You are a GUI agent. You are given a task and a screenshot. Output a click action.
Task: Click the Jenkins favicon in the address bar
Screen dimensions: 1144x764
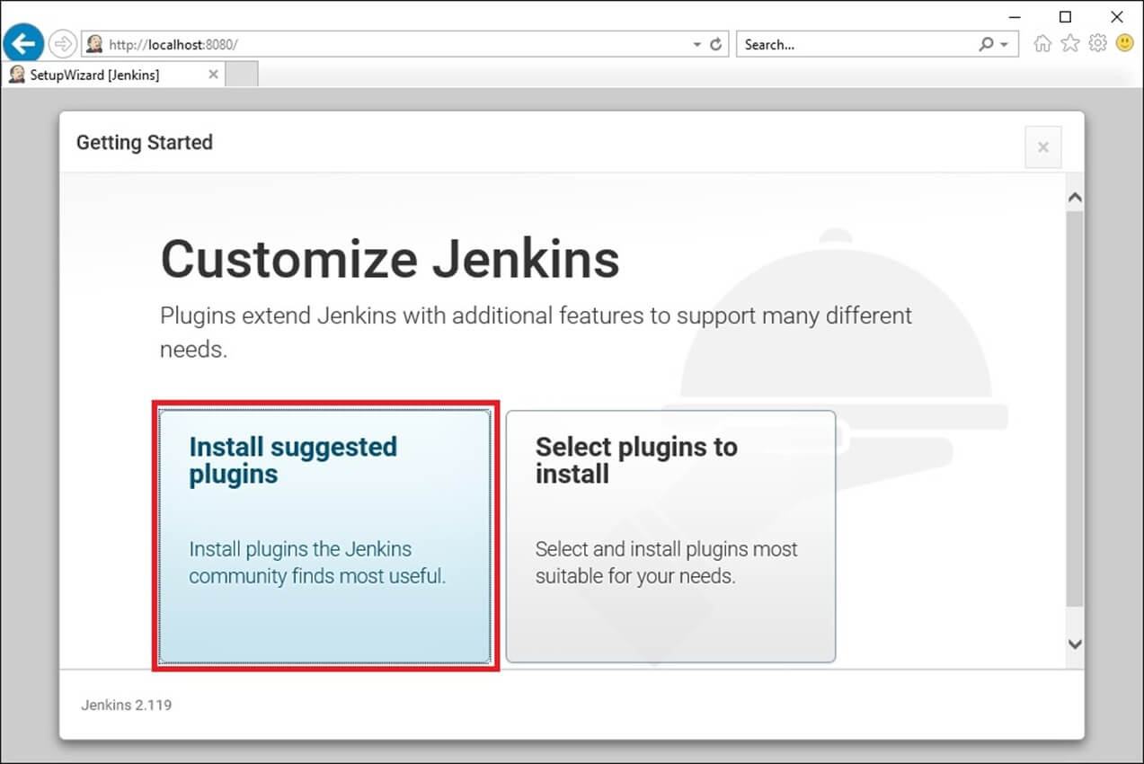(94, 44)
